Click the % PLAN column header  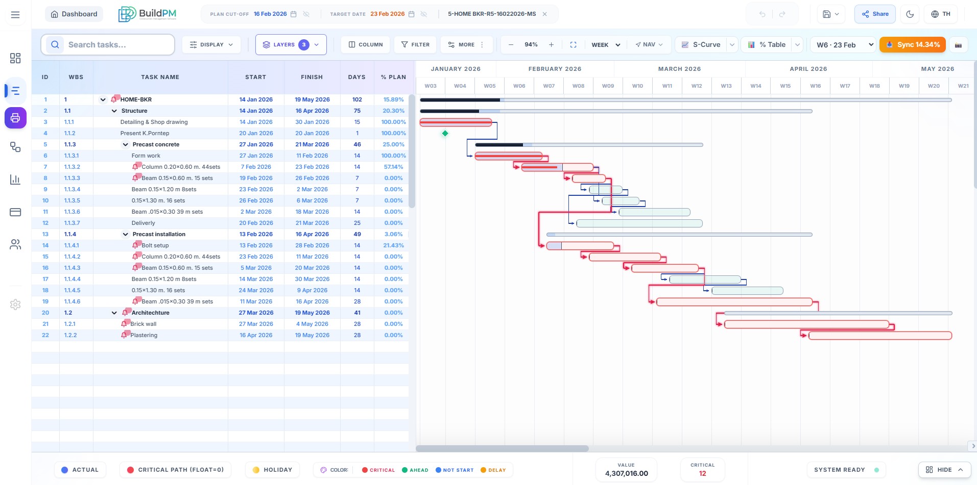(x=393, y=77)
